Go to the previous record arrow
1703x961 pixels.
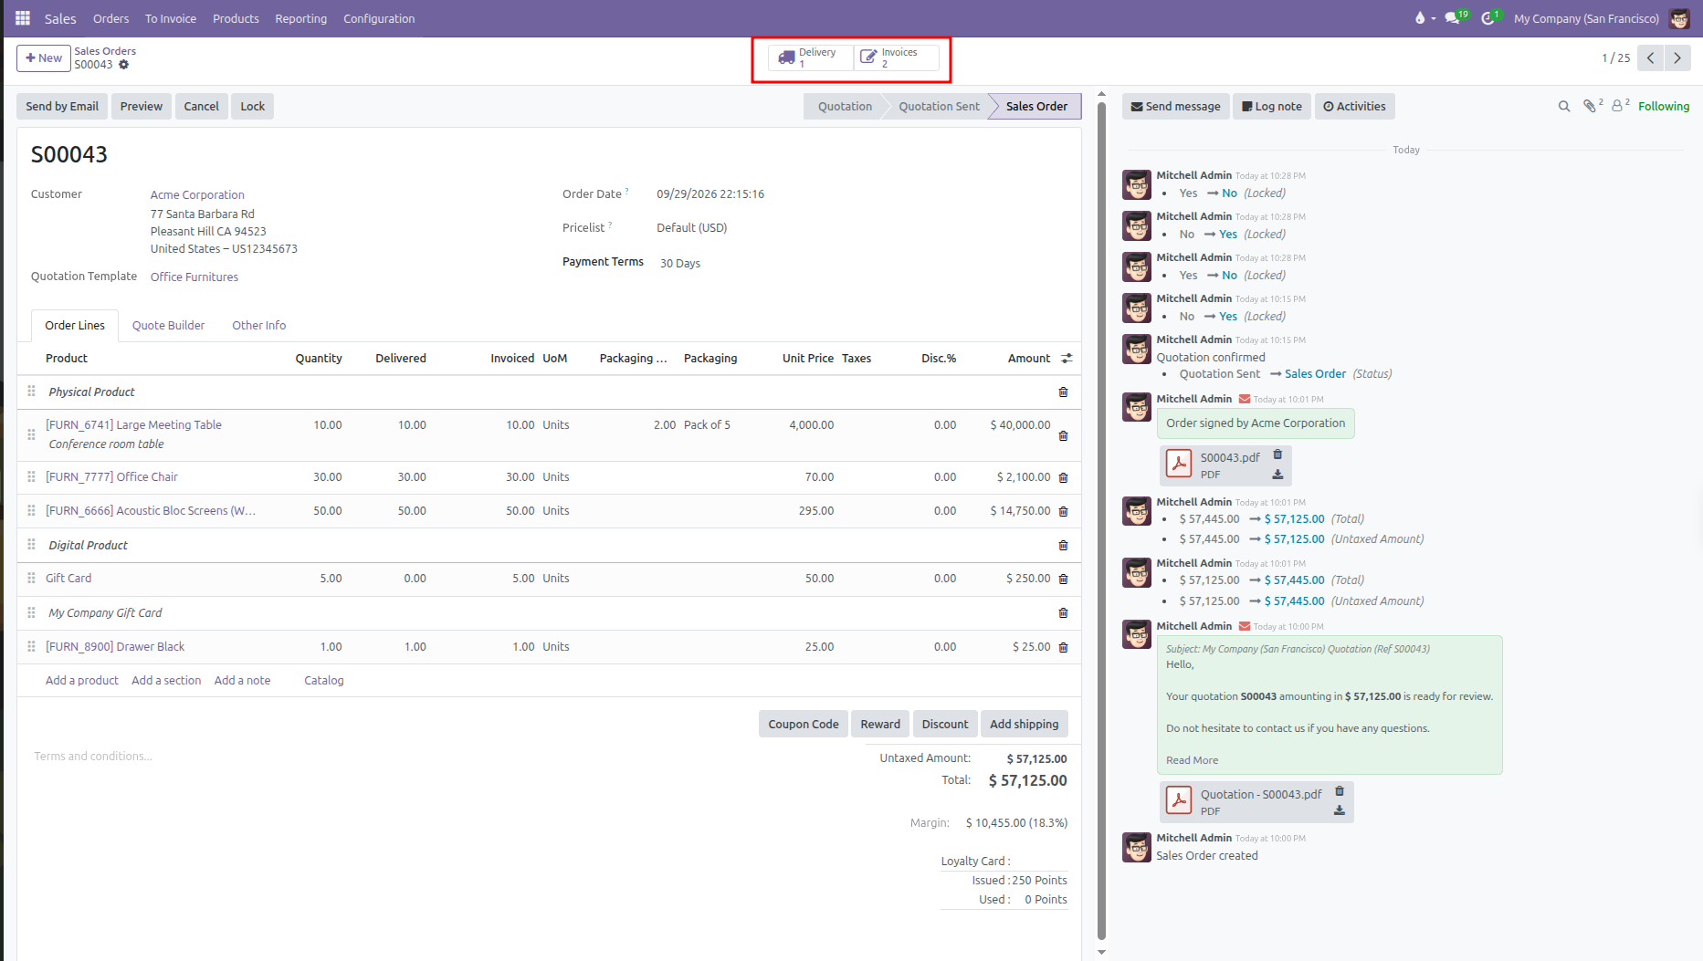coord(1650,57)
